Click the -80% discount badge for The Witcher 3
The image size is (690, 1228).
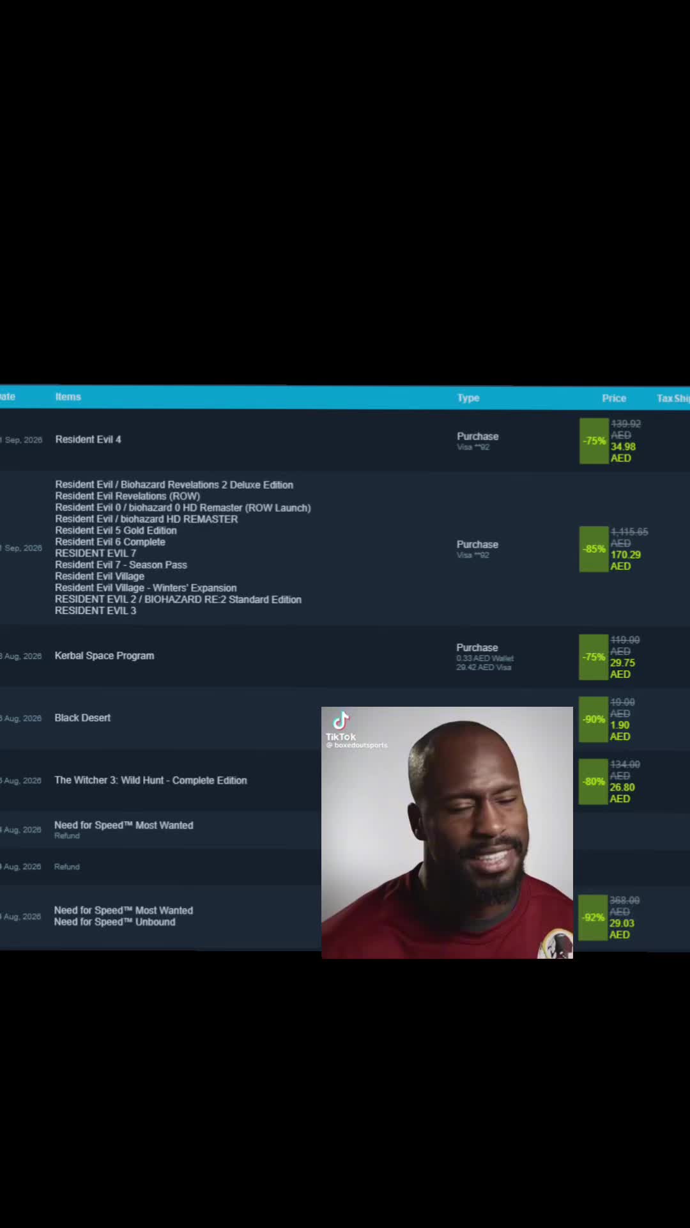pos(594,782)
